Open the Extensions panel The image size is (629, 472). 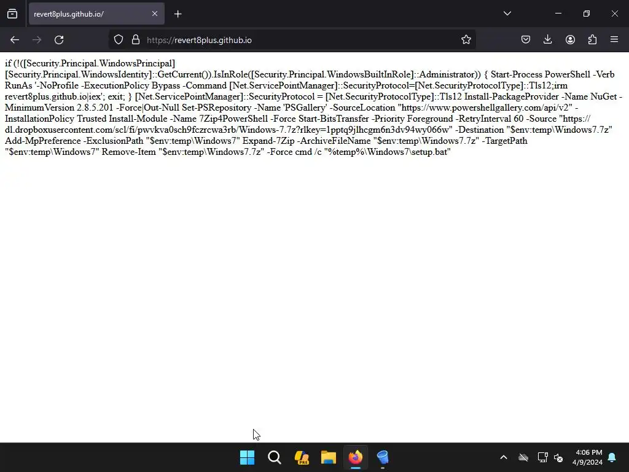pyautogui.click(x=592, y=39)
